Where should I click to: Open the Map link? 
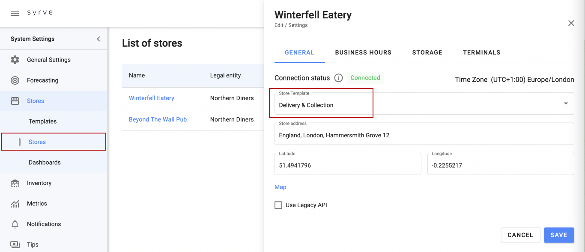(281, 187)
